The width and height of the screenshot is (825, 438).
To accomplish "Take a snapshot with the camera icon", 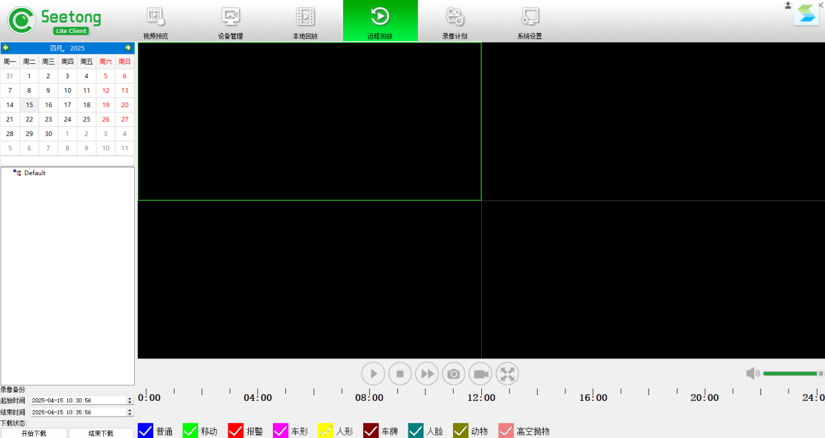I will [x=454, y=373].
